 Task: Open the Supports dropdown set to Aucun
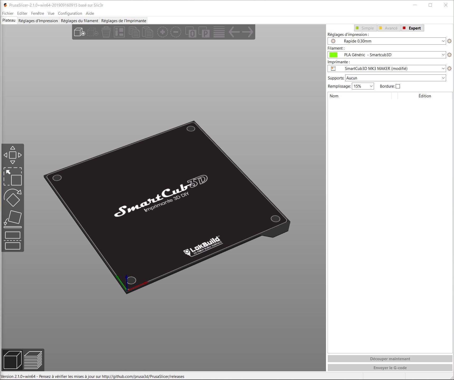395,78
